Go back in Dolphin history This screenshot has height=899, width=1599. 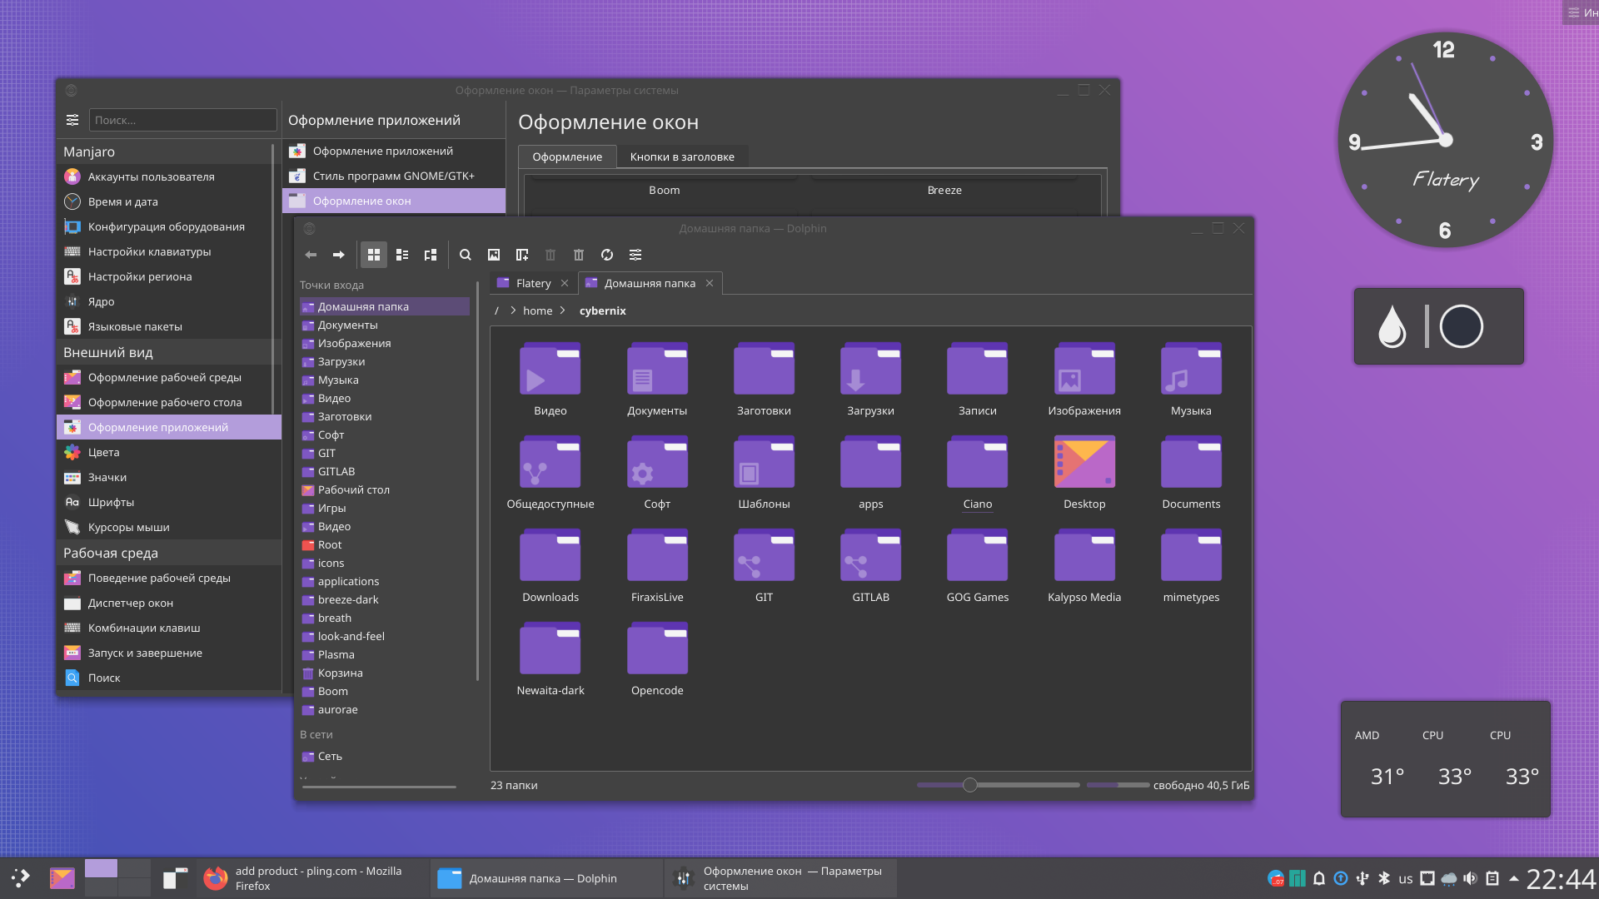coord(311,255)
